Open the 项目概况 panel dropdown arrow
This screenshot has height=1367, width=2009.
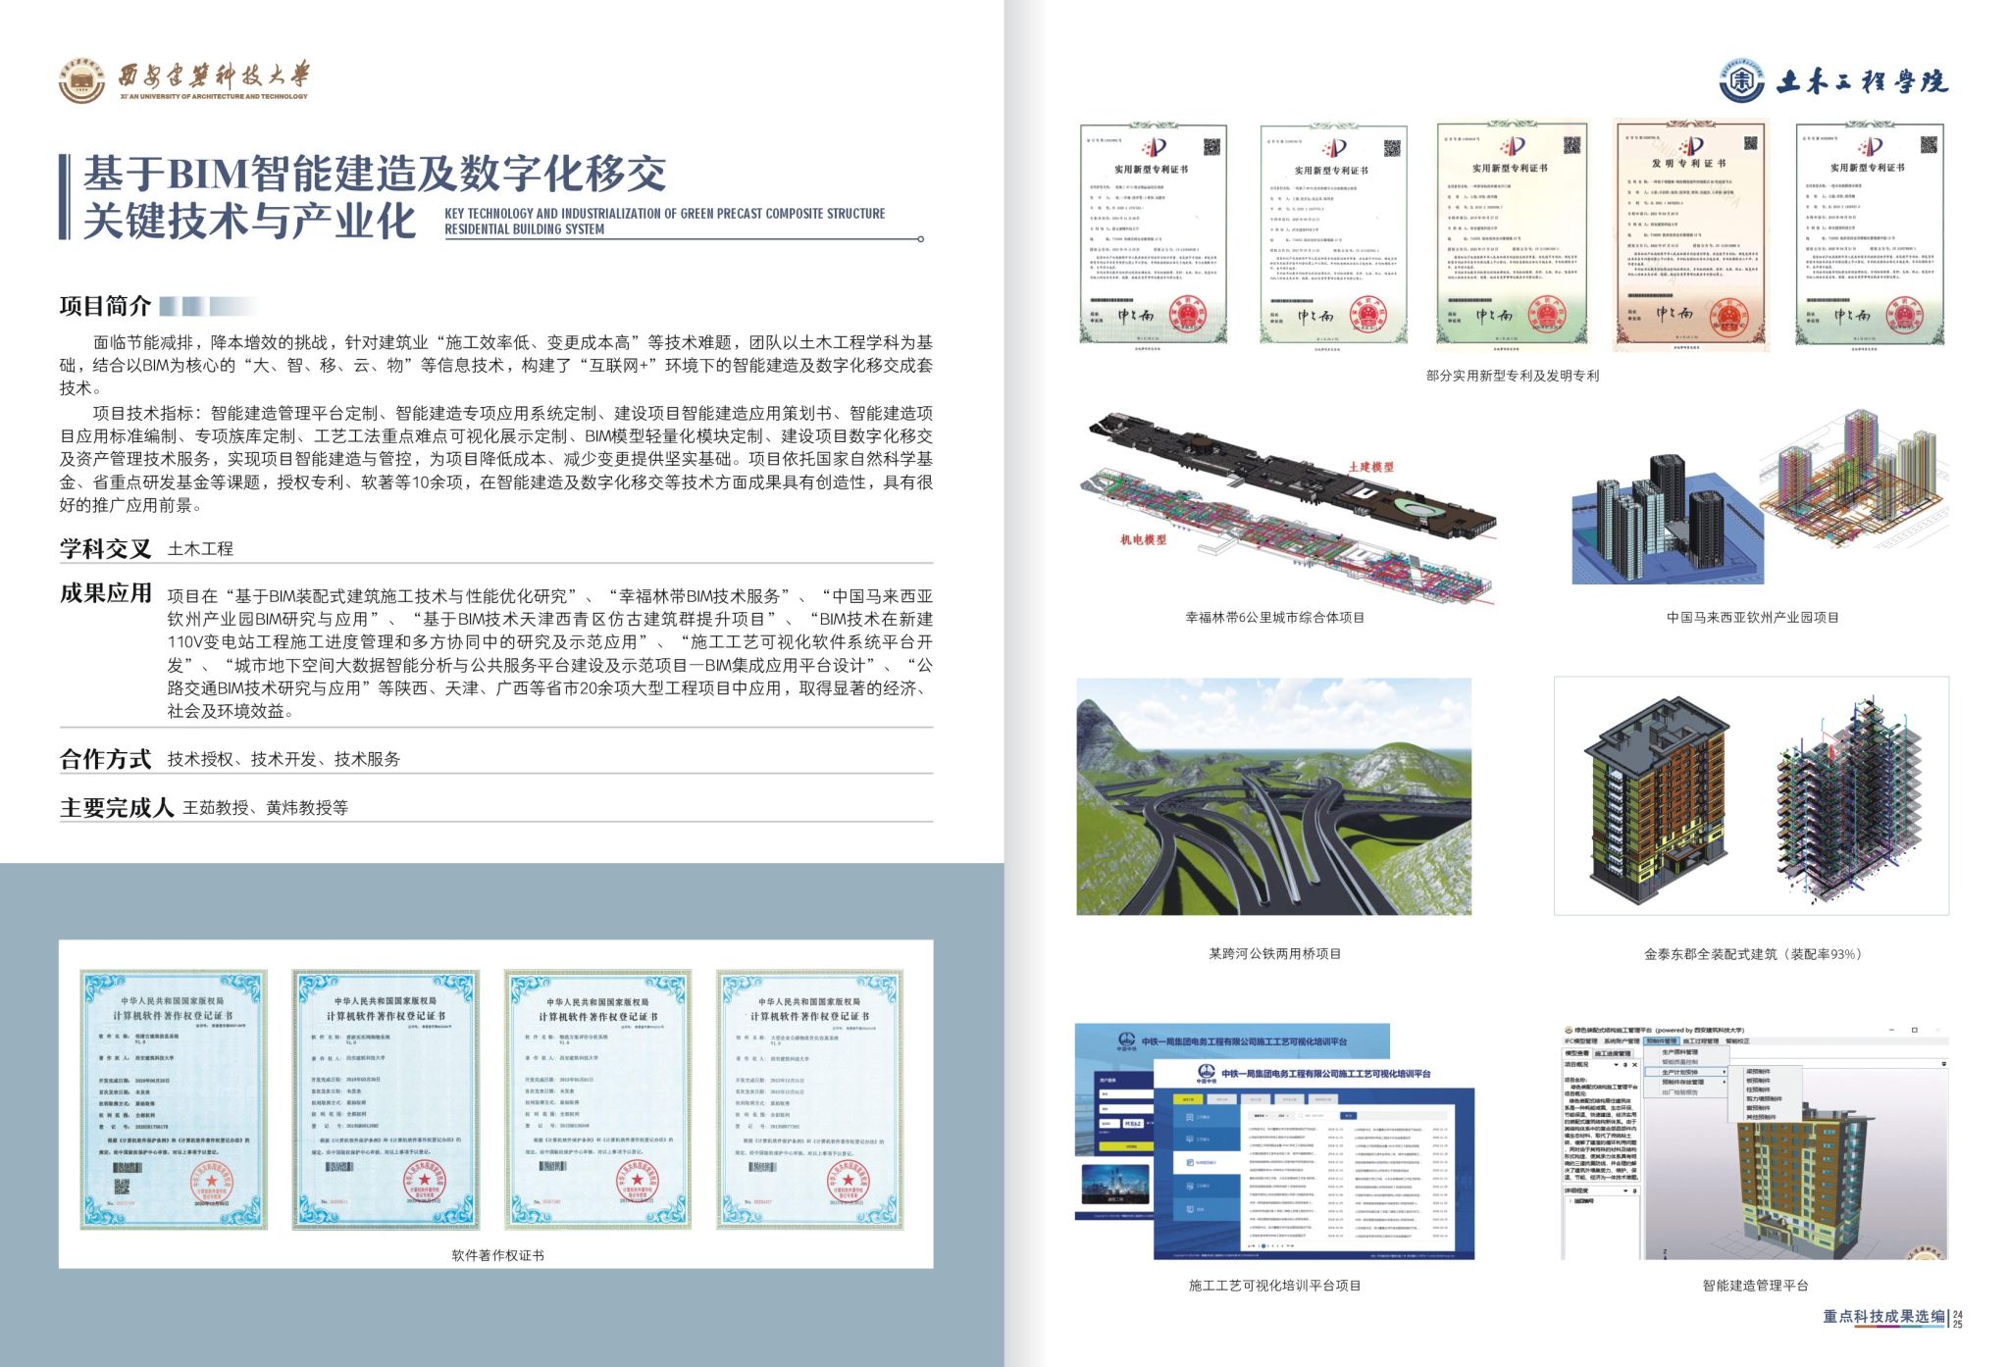click(1616, 1065)
